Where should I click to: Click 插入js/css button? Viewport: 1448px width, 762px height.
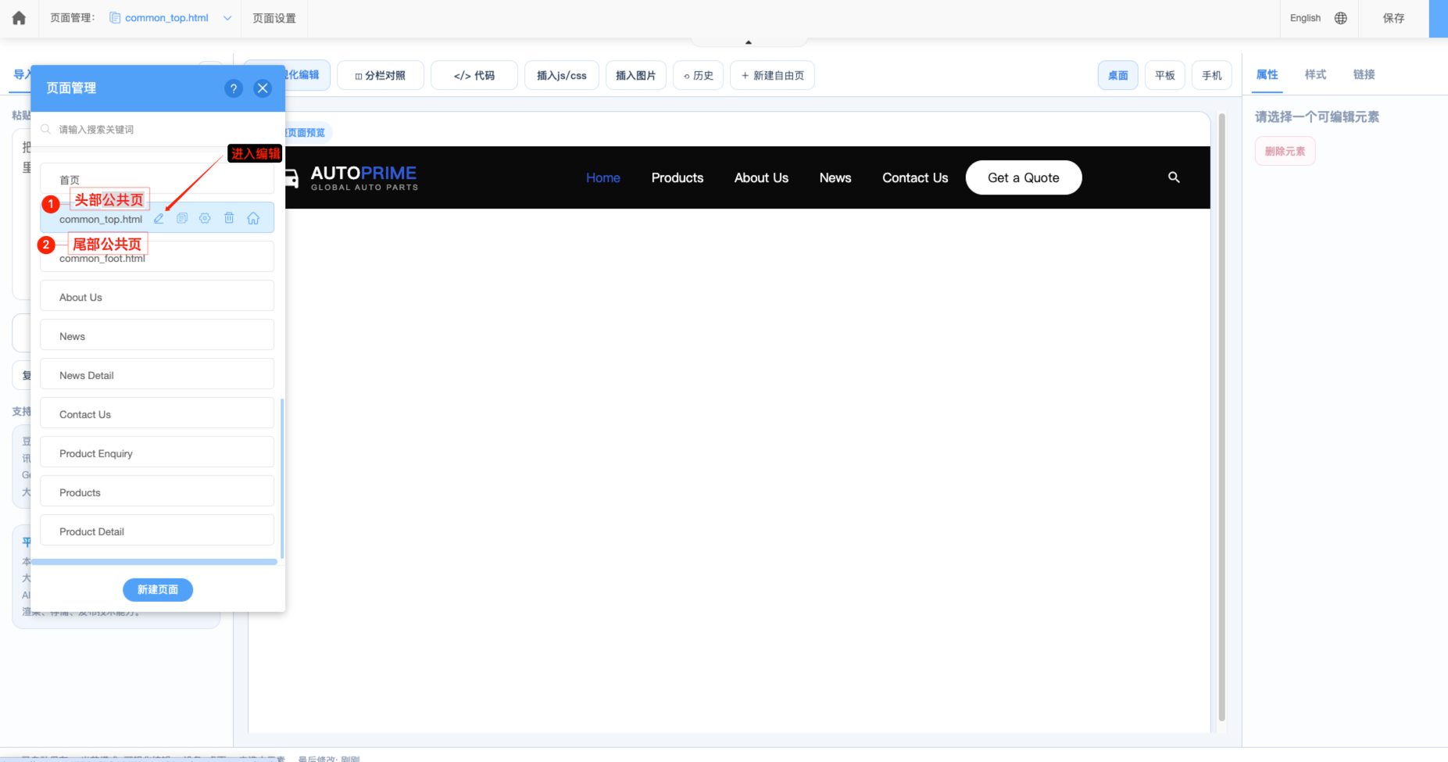[x=562, y=75]
